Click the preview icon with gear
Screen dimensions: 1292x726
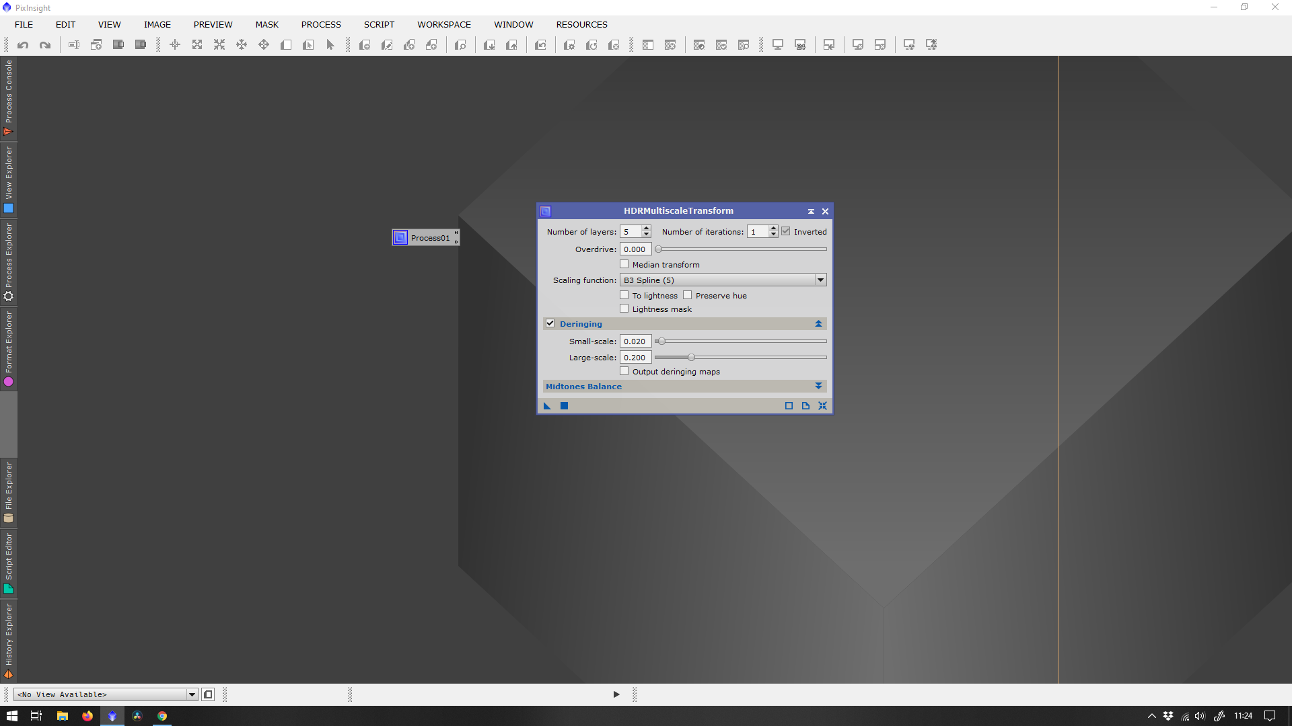(x=569, y=45)
